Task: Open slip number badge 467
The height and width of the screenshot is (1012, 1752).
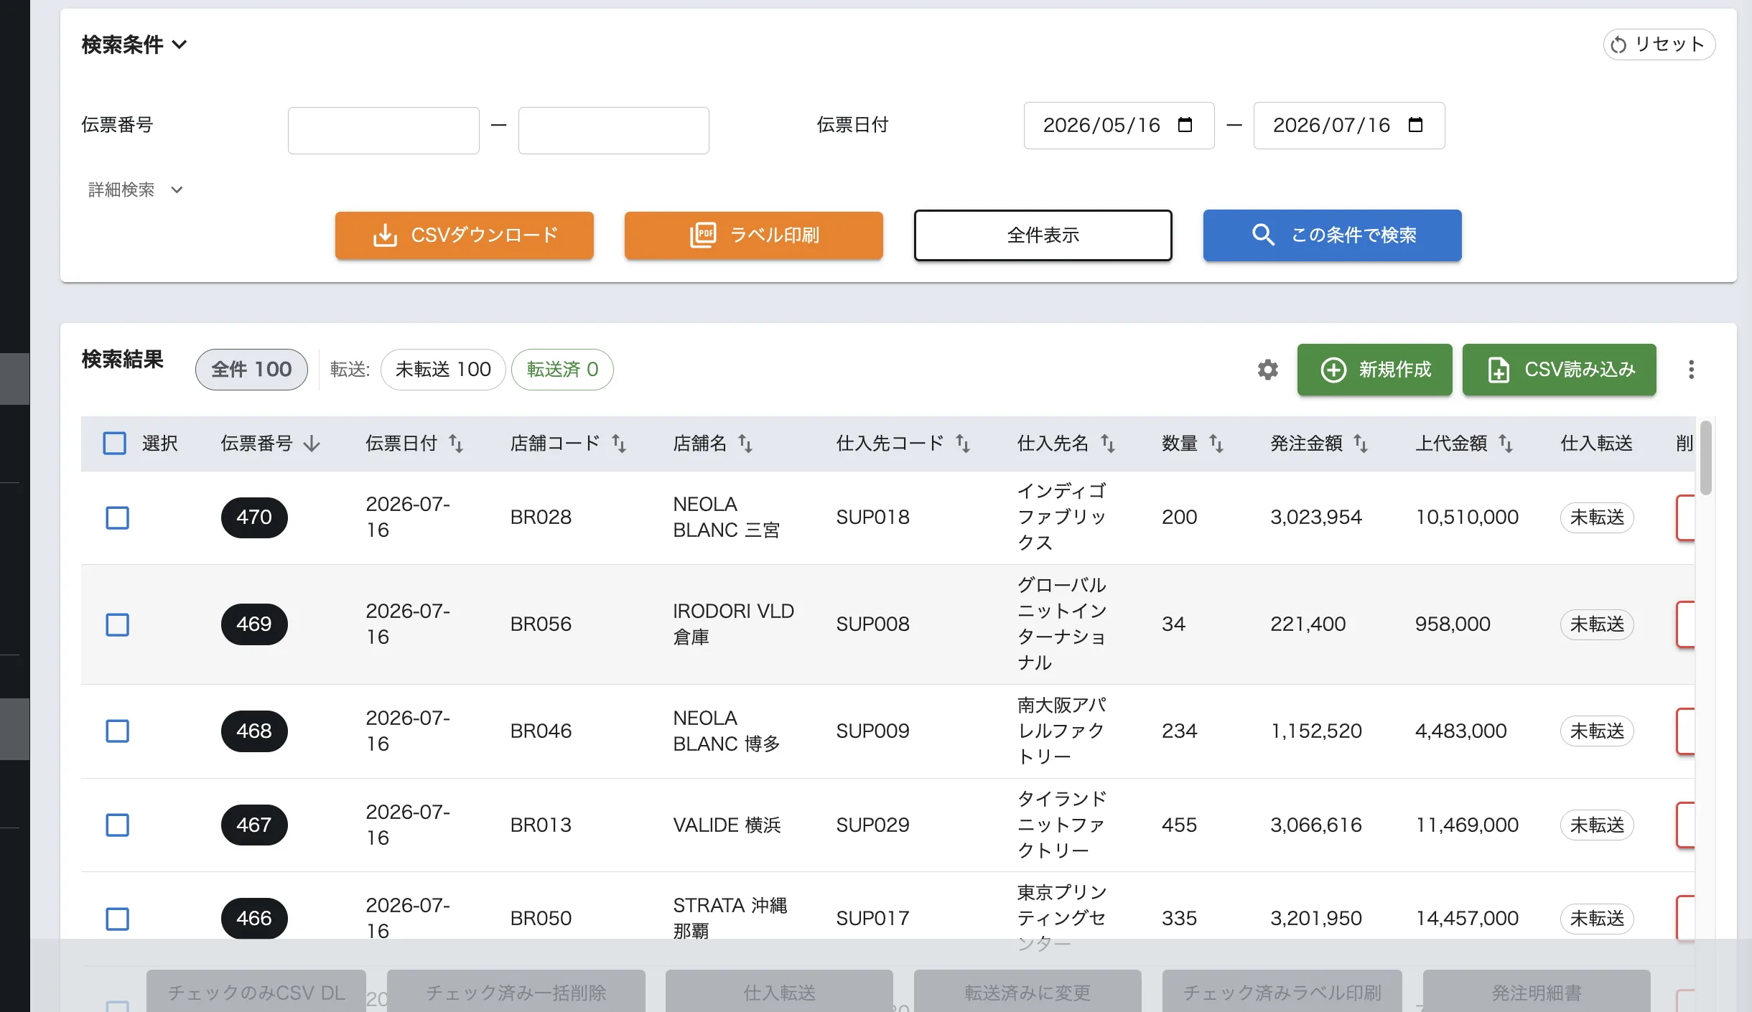Action: 254,825
